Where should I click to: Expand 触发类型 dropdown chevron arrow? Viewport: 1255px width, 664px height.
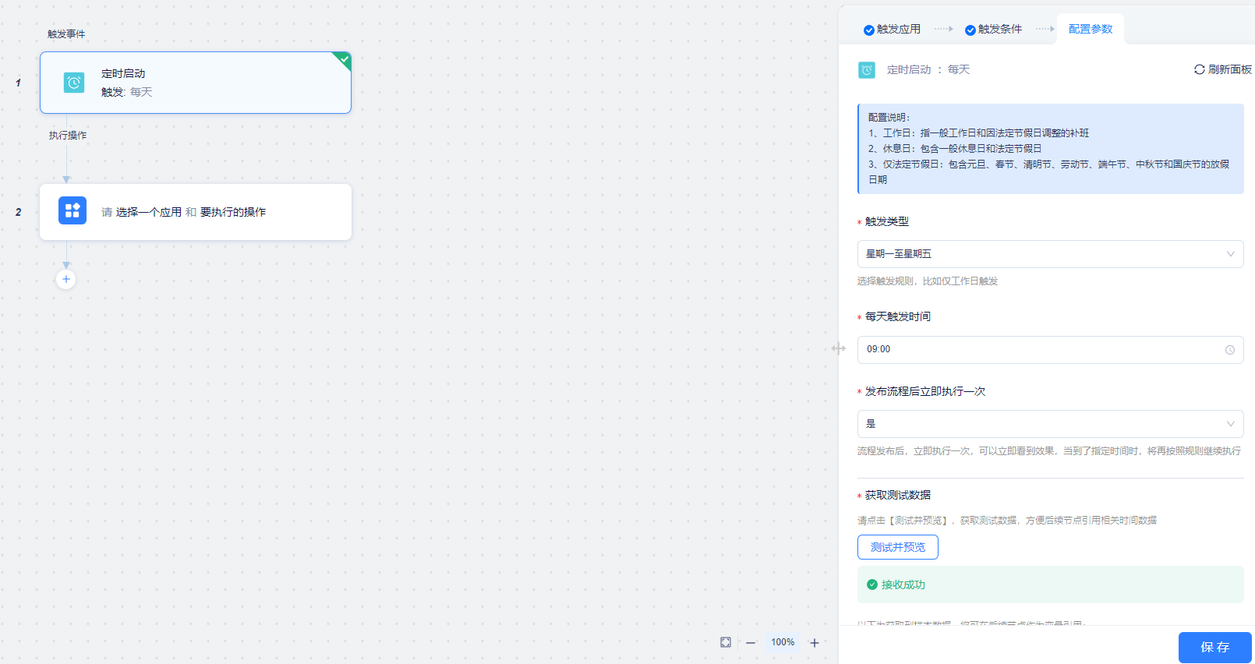(1231, 254)
